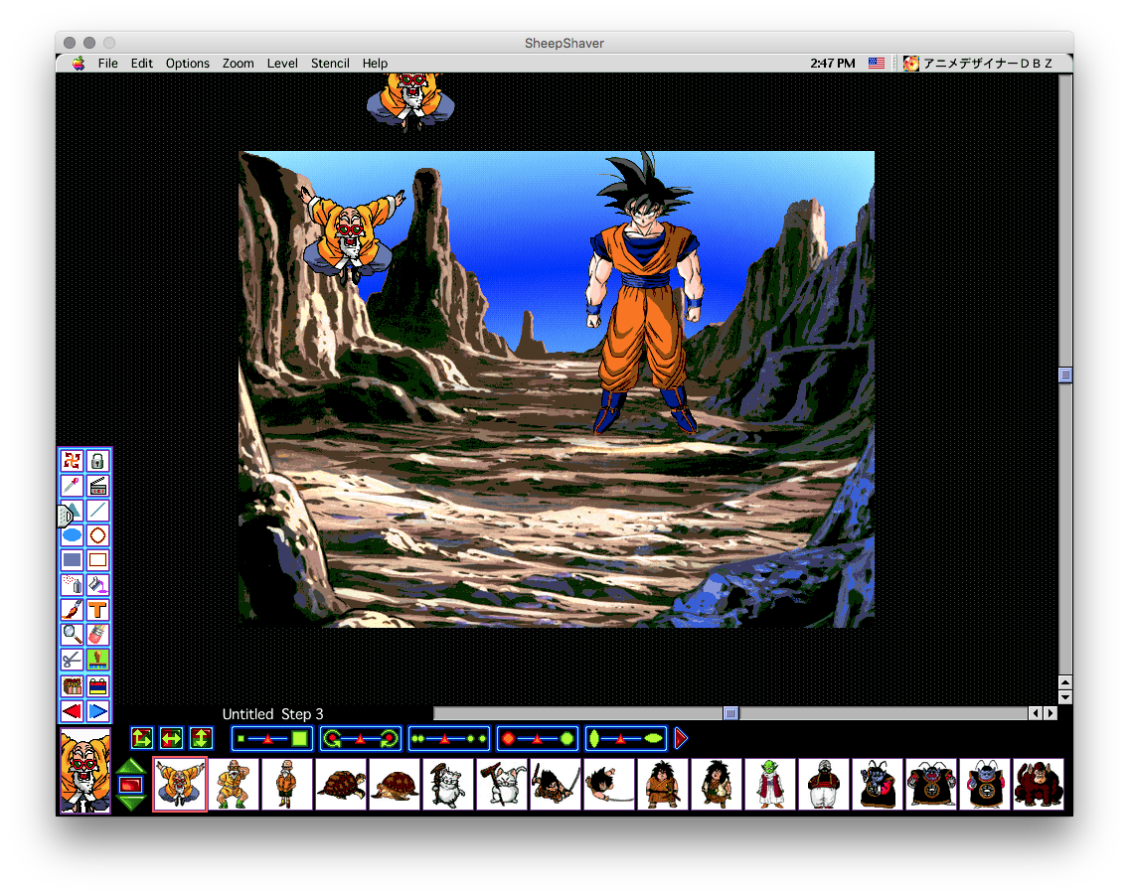Click the horizontal scrollbar right arrow
The height and width of the screenshot is (896, 1129).
[x=1050, y=713]
